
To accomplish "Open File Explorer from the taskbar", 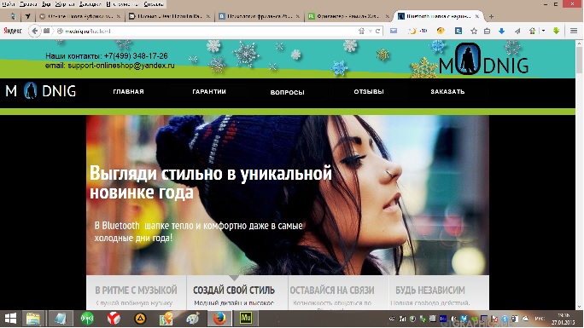I will coord(33,319).
